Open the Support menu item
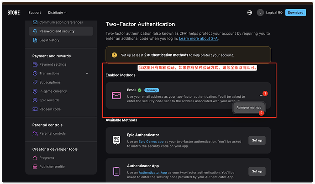The height and width of the screenshot is (184, 315). click(35, 12)
